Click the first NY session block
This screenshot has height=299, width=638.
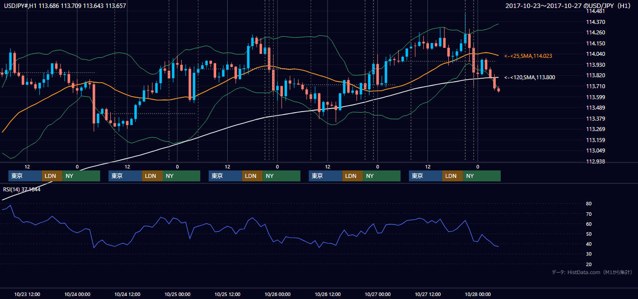point(81,176)
